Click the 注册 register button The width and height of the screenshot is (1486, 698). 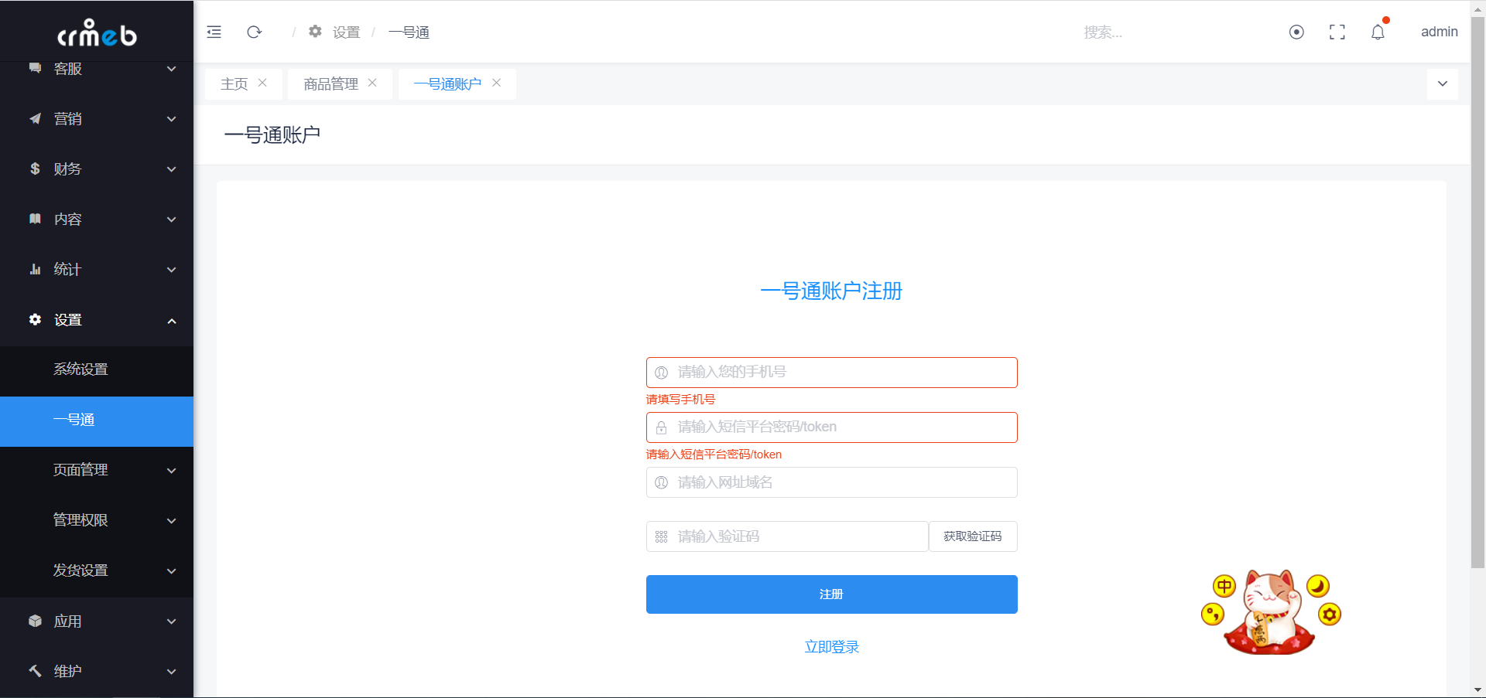pyautogui.click(x=831, y=594)
